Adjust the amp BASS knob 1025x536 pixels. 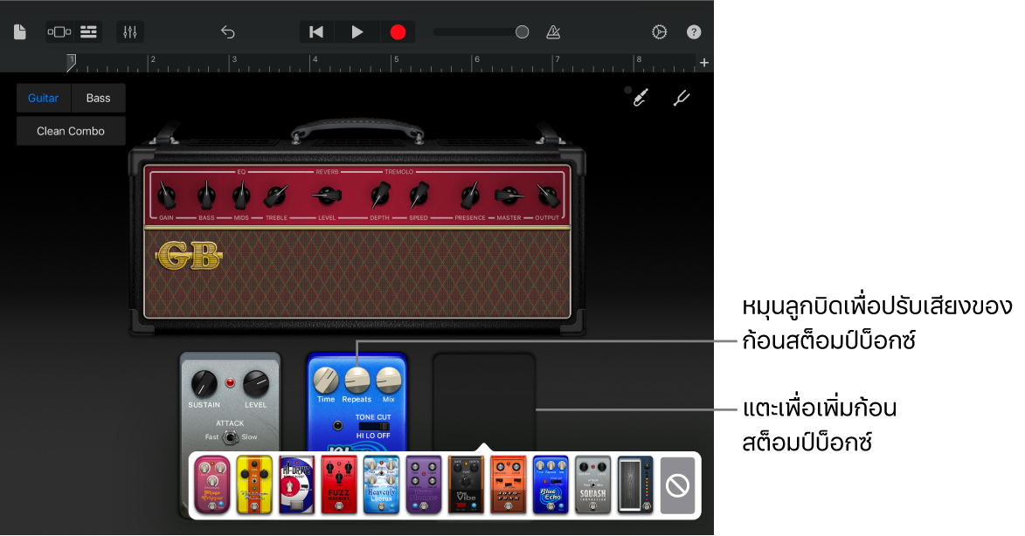tap(206, 196)
